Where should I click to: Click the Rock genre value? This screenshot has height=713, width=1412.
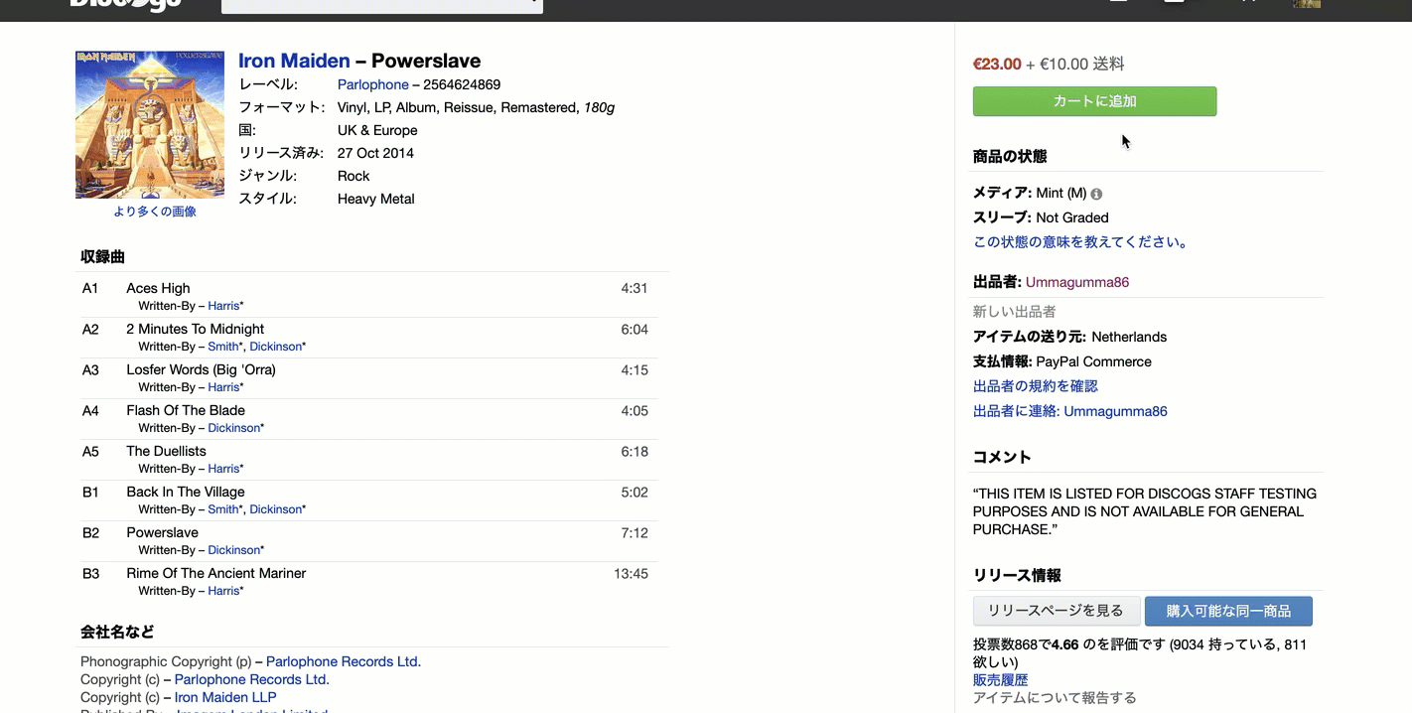click(353, 176)
